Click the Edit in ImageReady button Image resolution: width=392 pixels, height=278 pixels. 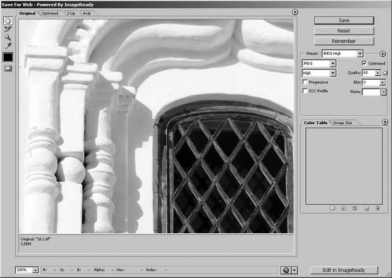click(x=343, y=270)
